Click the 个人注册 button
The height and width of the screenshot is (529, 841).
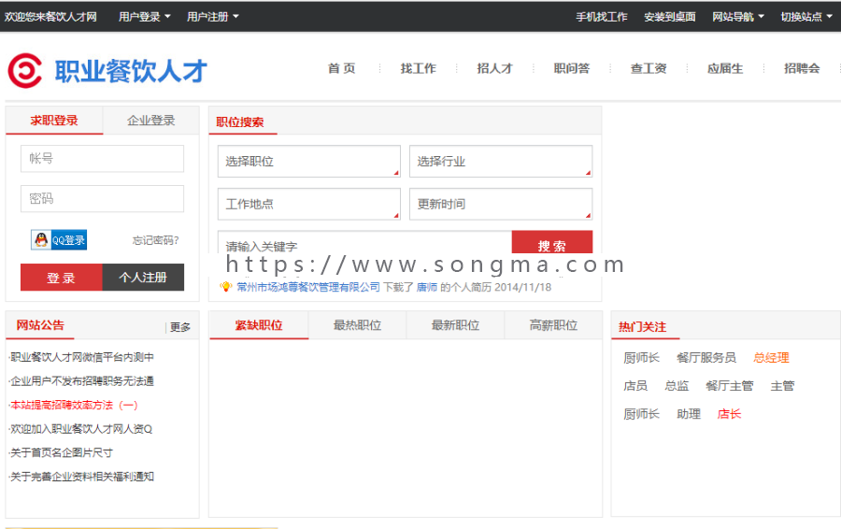tap(143, 278)
